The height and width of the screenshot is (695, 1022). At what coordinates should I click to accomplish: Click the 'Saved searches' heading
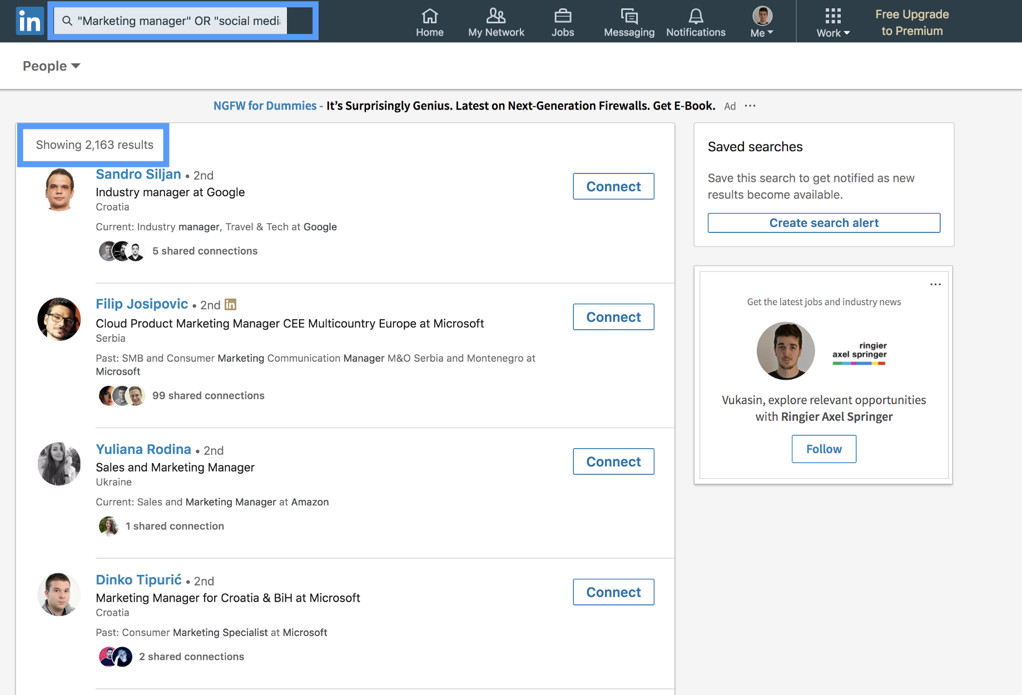[755, 147]
